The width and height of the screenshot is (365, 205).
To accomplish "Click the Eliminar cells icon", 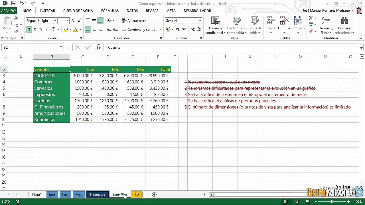I will tap(284, 21).
